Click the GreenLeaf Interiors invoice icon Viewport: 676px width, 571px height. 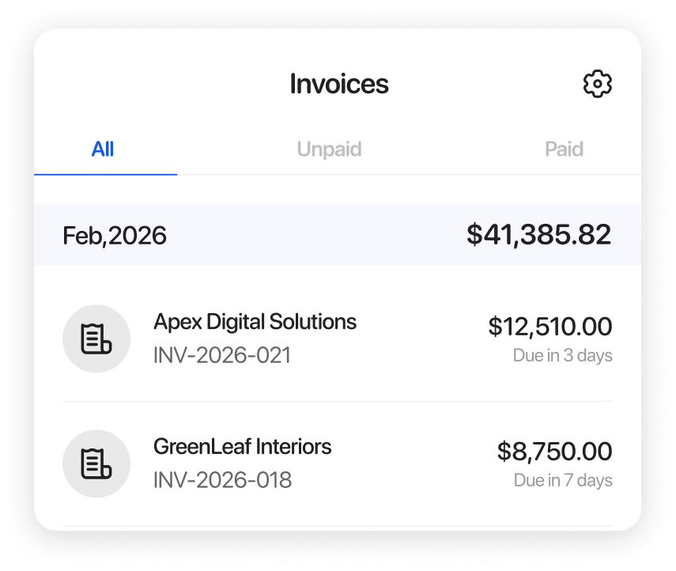tap(96, 463)
